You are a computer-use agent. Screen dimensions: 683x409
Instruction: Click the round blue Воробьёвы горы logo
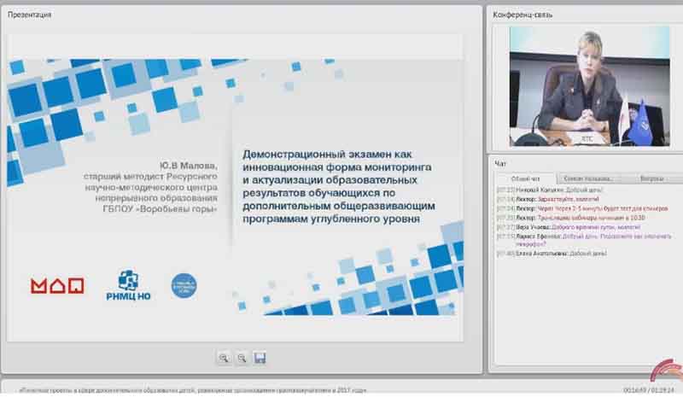pos(184,285)
